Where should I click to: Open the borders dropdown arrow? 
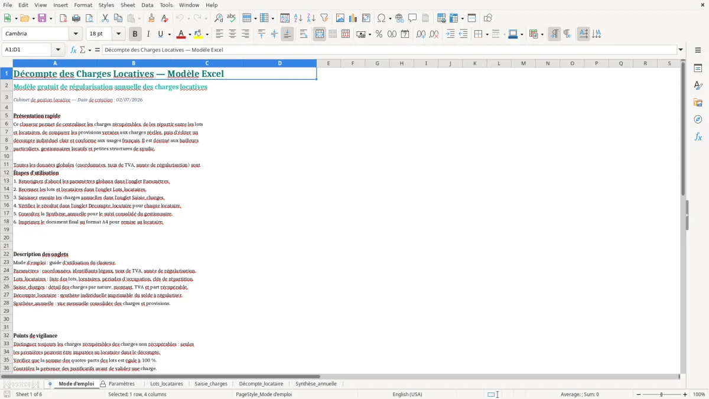[x=487, y=34]
